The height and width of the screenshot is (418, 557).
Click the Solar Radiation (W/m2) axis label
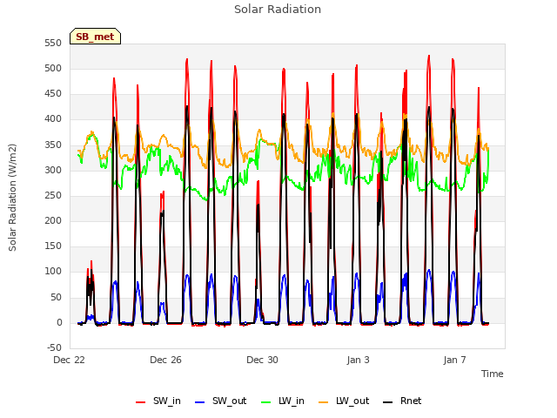(x=12, y=198)
